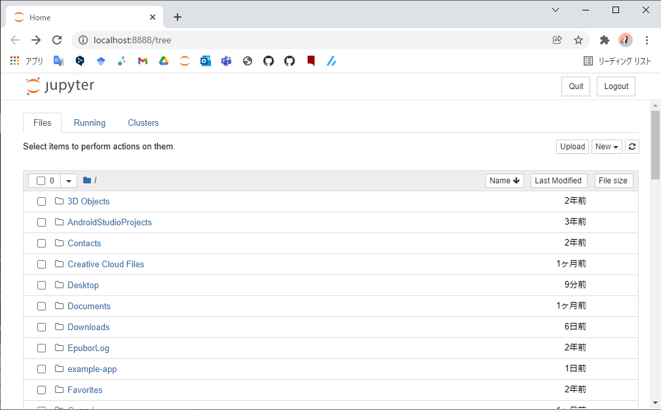Open the Extensions puzzle icon

[x=605, y=40]
